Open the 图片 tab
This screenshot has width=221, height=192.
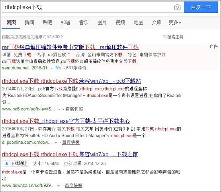102,22
